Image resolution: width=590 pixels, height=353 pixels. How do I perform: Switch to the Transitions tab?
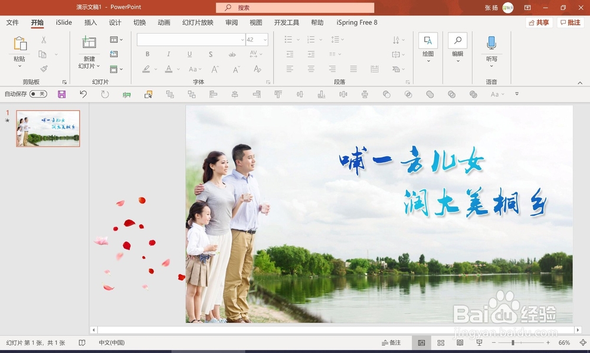point(140,22)
